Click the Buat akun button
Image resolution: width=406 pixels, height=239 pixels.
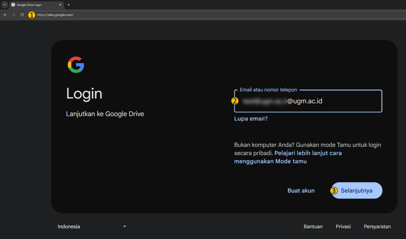tap(301, 190)
